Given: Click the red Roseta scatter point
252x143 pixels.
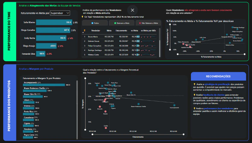Looking at the screenshot, I should pos(106,112).
